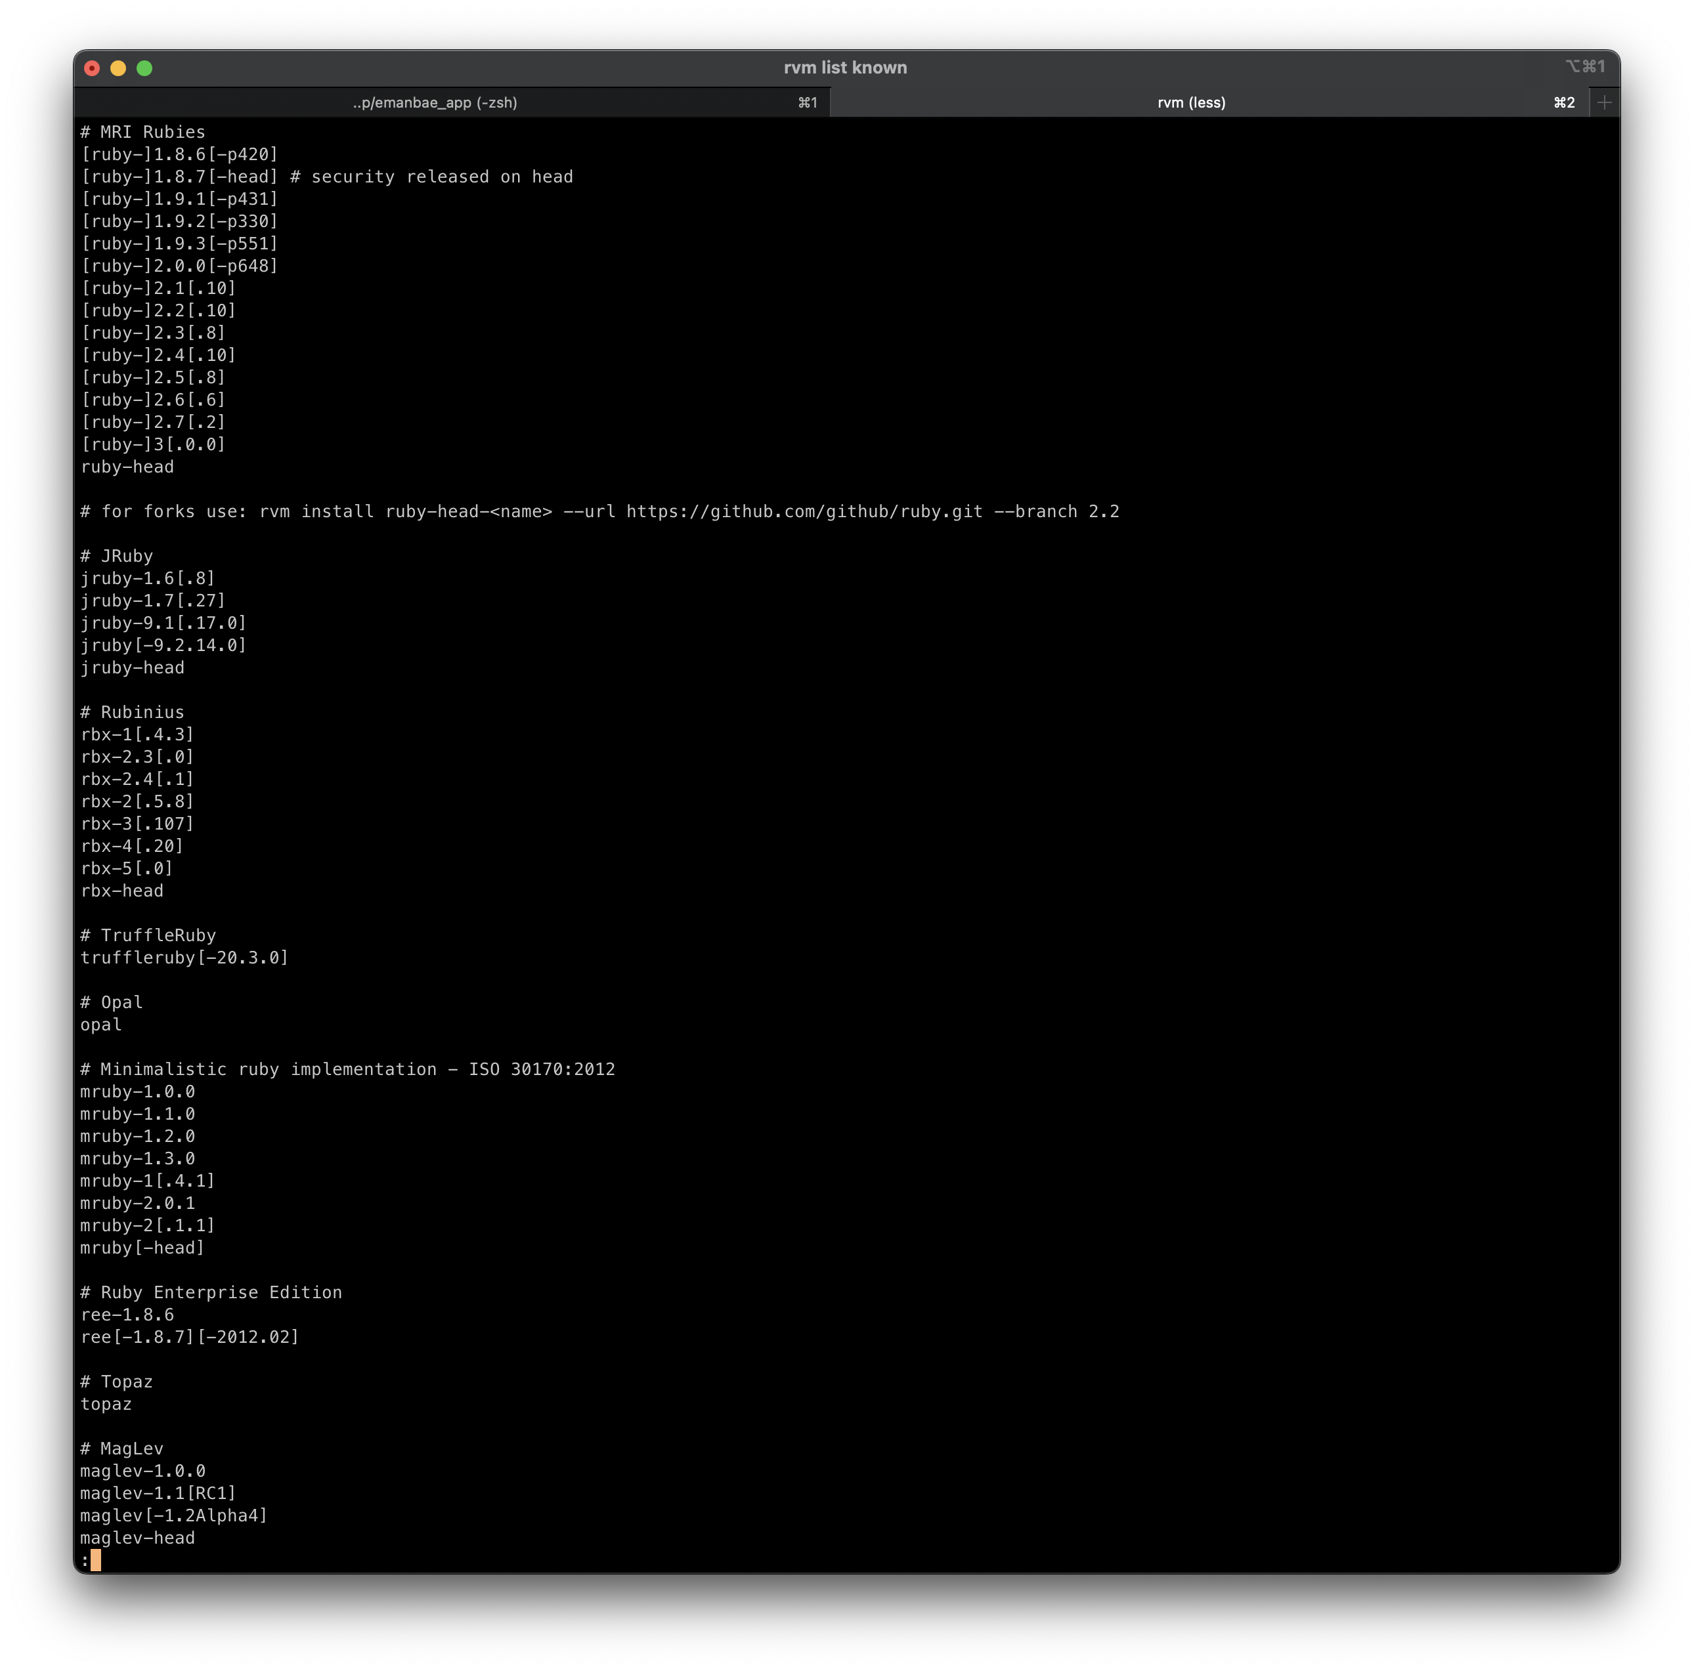Click the '# Rubinius' heading line

[x=133, y=713]
